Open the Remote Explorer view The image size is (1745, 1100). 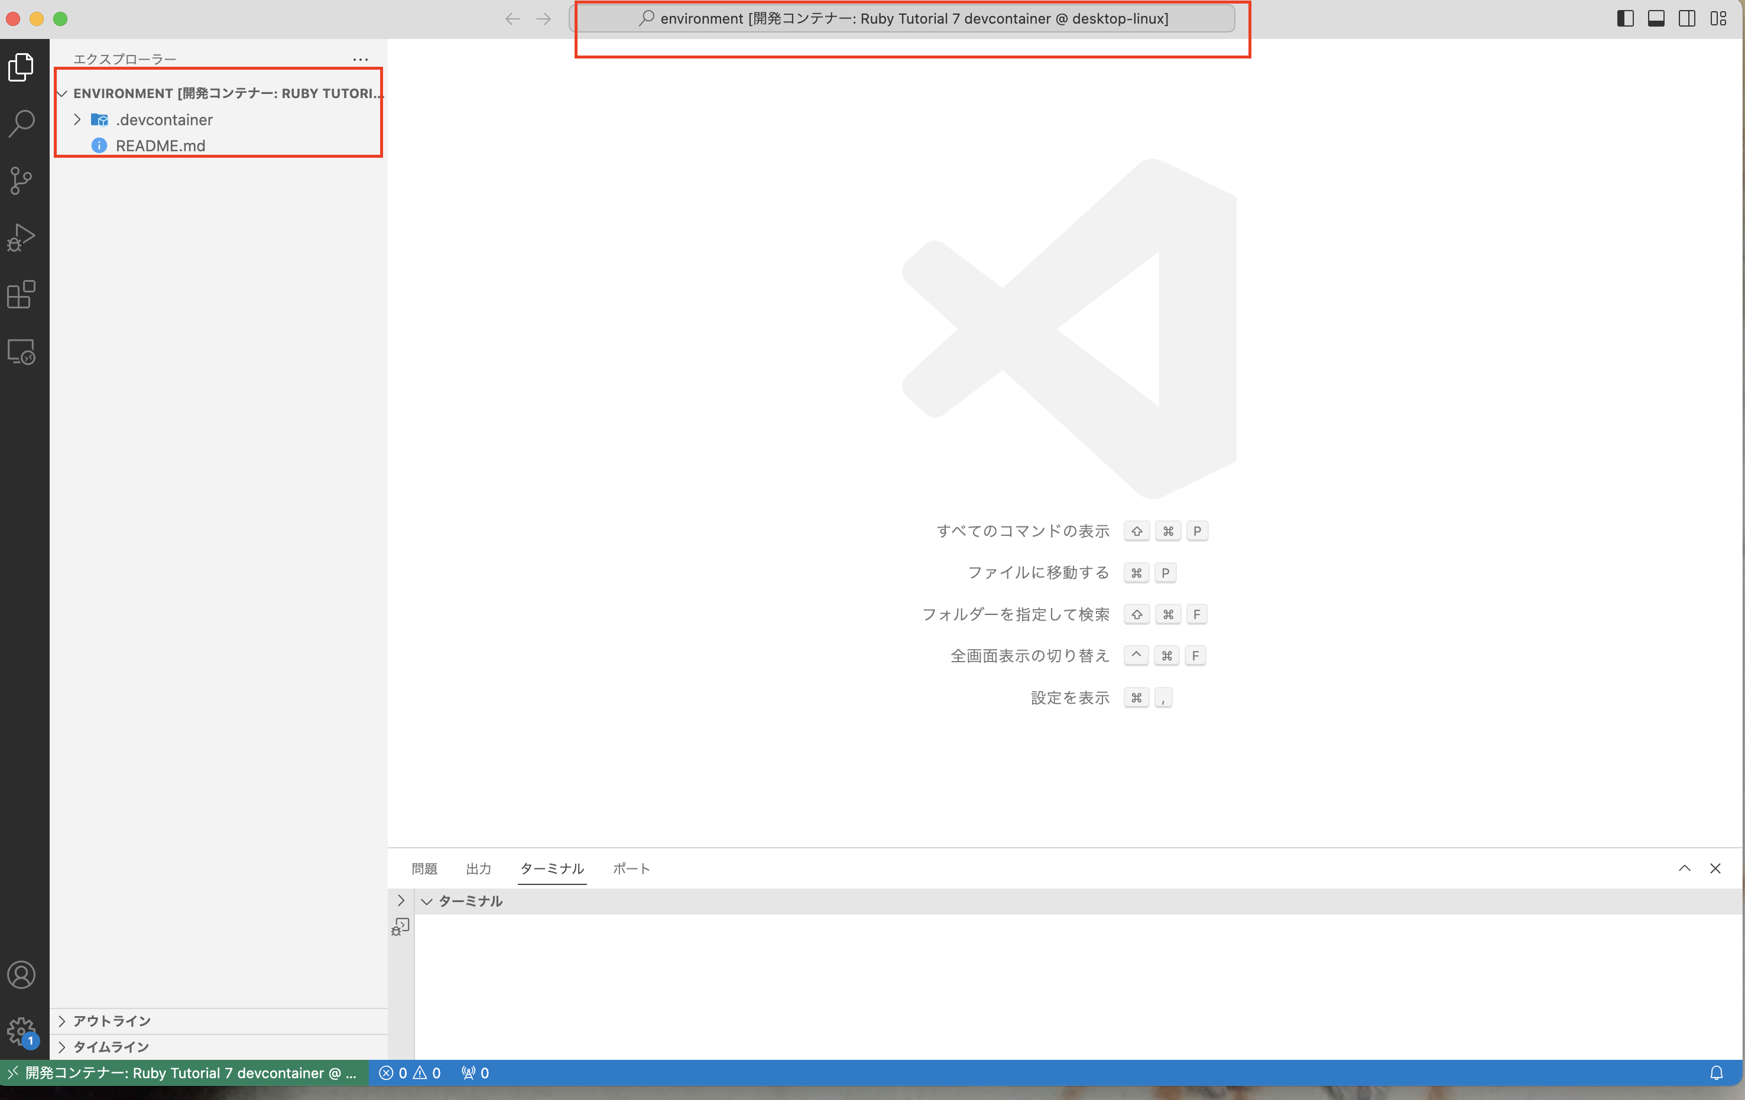click(x=22, y=352)
